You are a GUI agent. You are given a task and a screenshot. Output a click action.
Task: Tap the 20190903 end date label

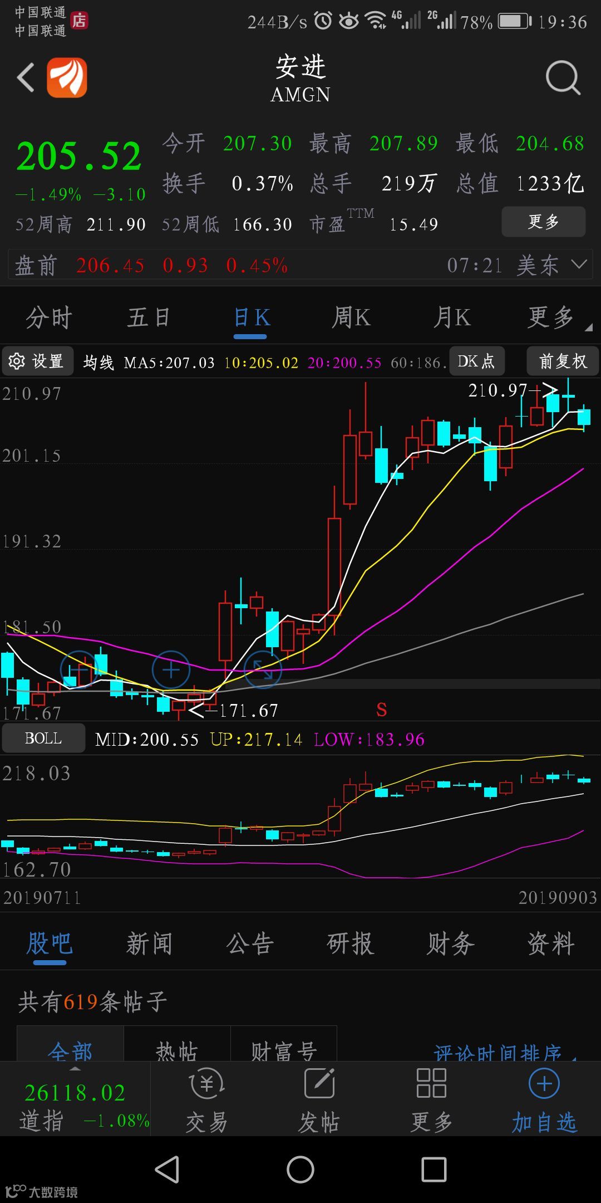(558, 897)
